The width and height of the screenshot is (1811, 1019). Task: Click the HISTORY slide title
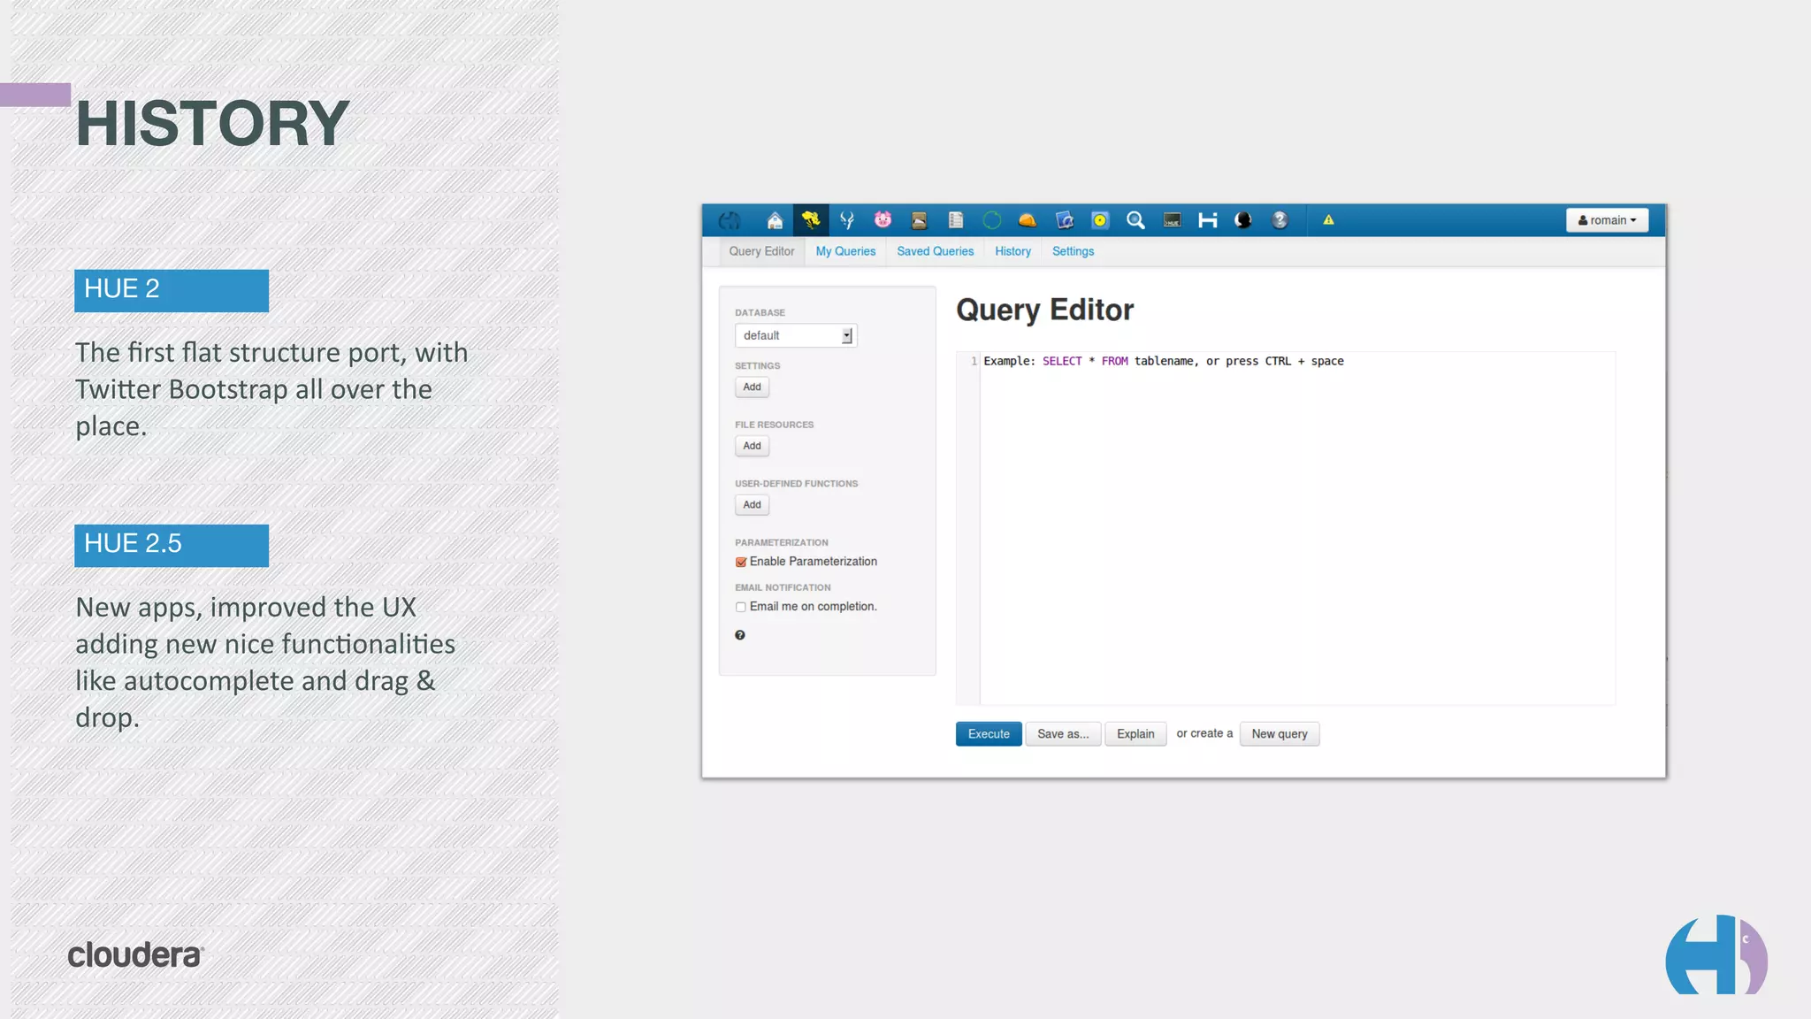[x=212, y=123]
